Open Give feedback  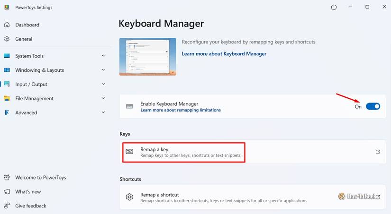[x=31, y=206]
